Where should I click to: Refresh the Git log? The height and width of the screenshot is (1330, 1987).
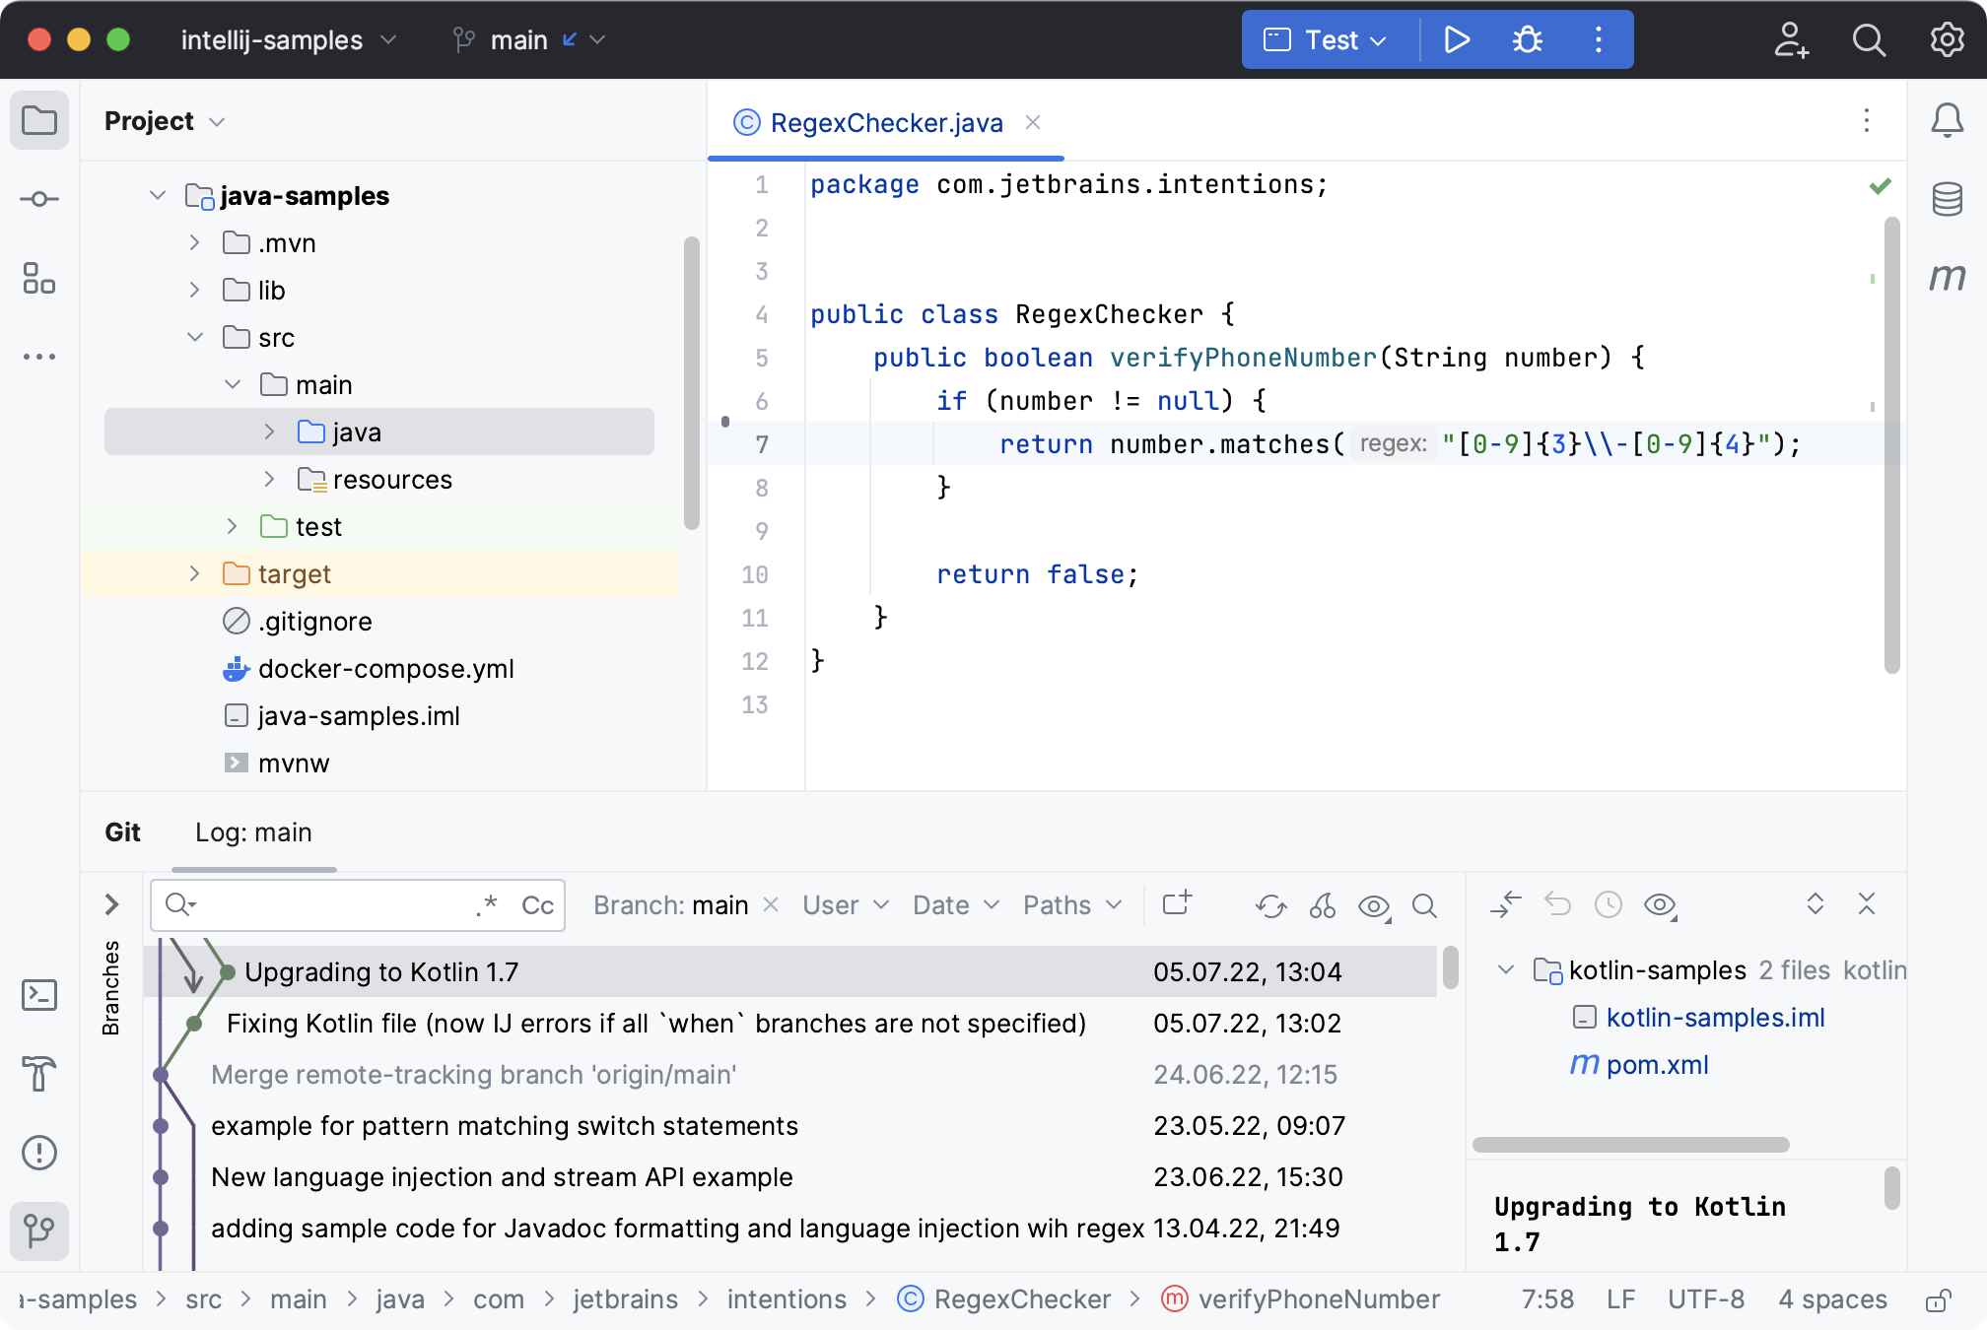tap(1271, 905)
